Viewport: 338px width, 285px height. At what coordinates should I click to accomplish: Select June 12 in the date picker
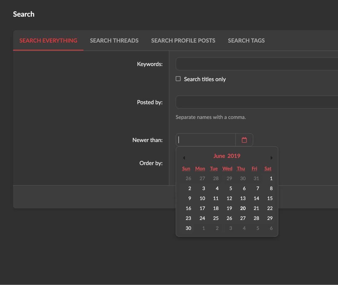click(x=229, y=198)
